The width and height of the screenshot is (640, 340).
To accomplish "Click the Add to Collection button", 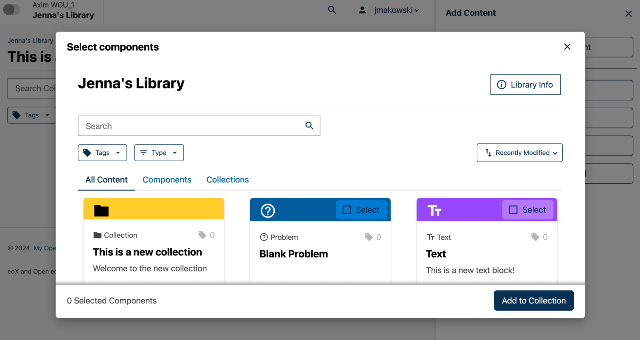I will pos(533,300).
